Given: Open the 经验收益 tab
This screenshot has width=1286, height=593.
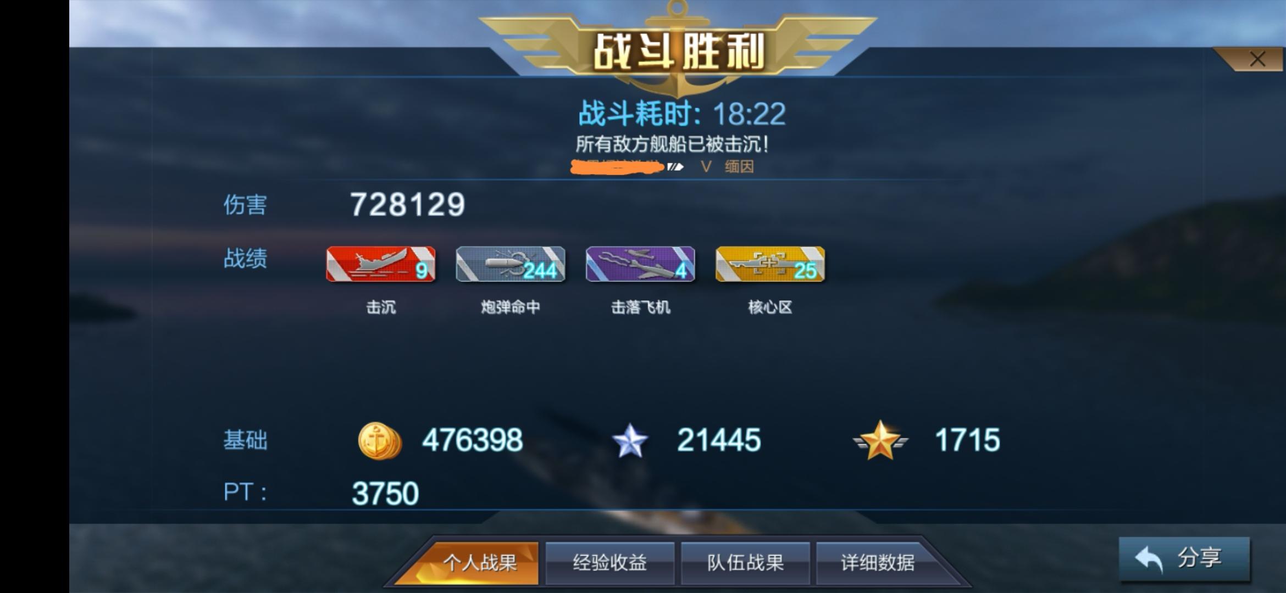Looking at the screenshot, I should pyautogui.click(x=610, y=563).
